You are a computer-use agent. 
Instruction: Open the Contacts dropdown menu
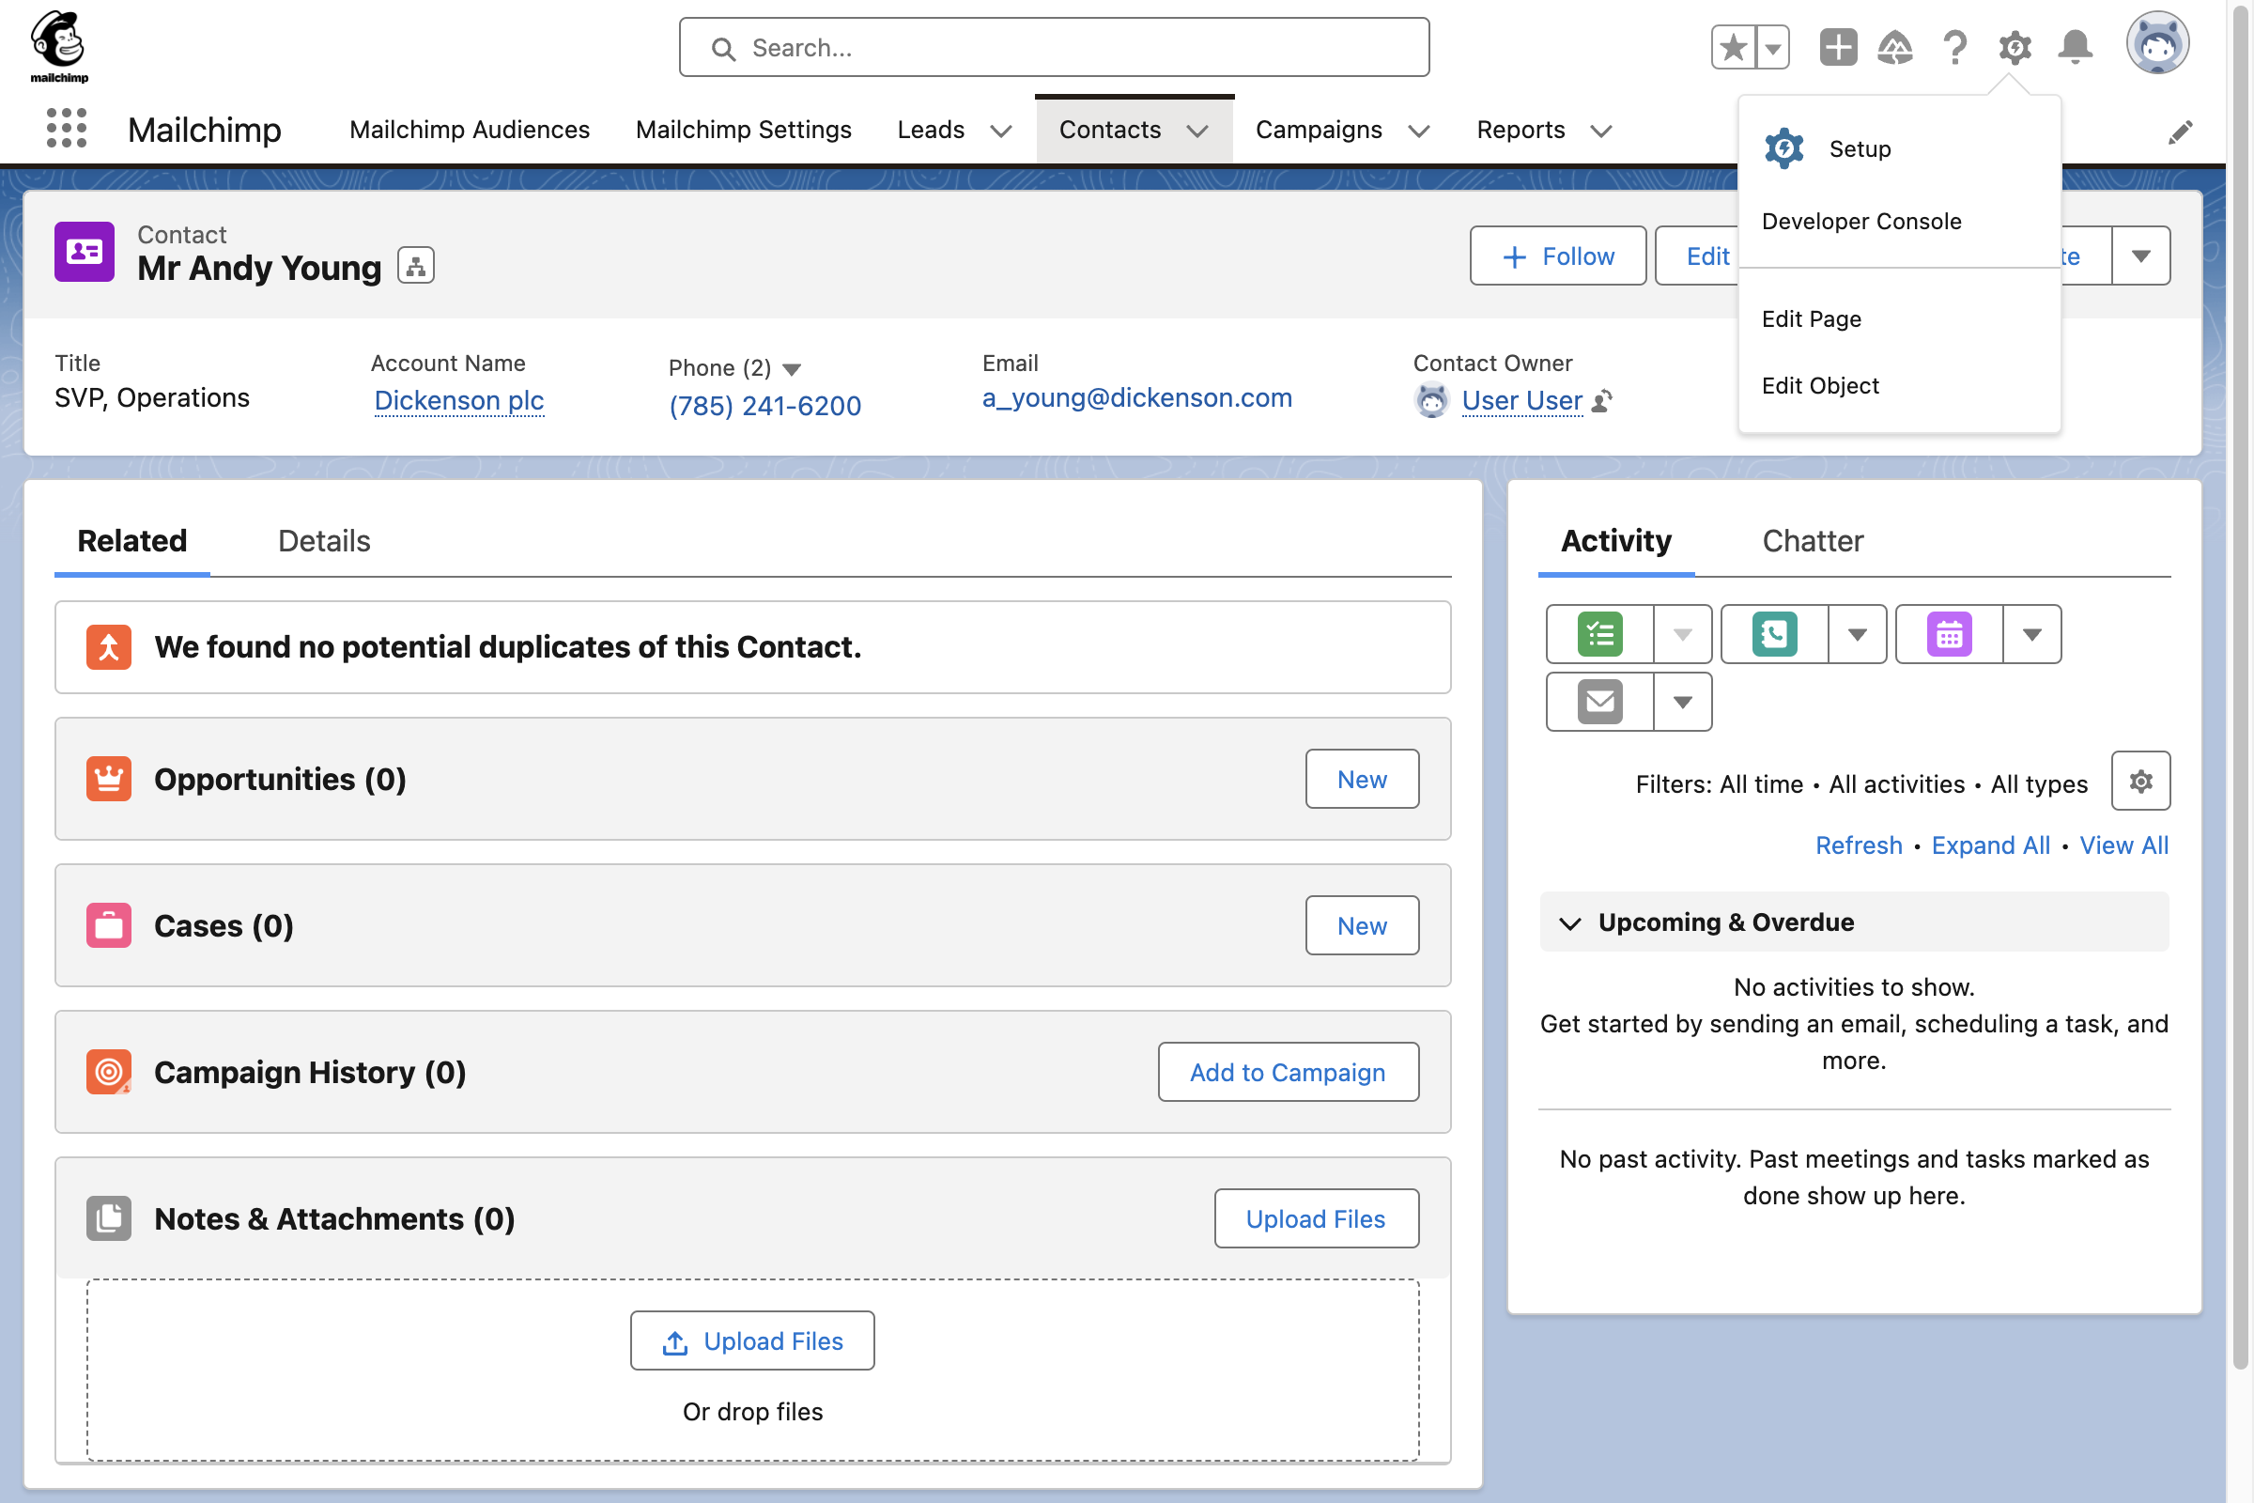tap(1199, 130)
